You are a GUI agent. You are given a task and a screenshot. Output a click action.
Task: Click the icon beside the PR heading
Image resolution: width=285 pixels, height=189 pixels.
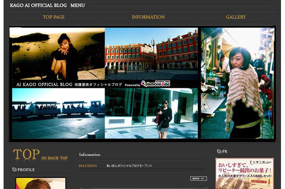[219, 151]
